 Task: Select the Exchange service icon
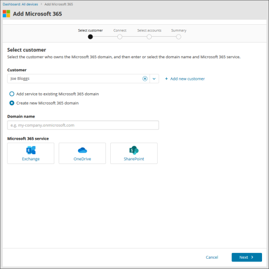click(31, 150)
